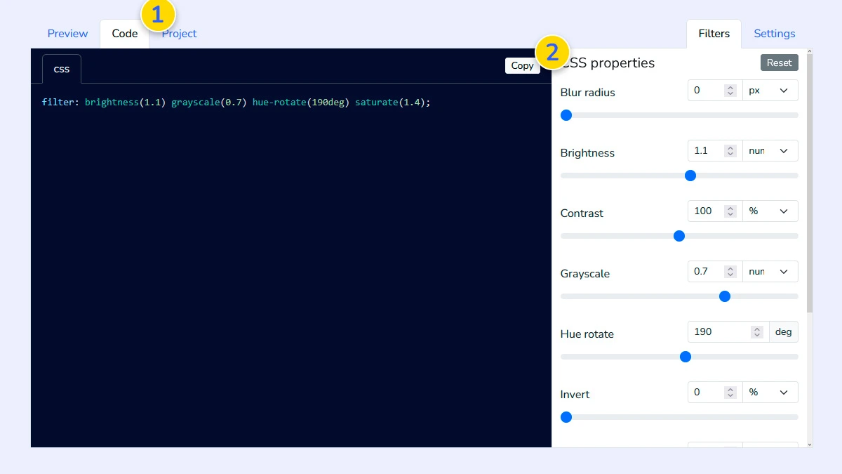
Task: Open the Brightness unit dropdown
Action: coord(770,150)
